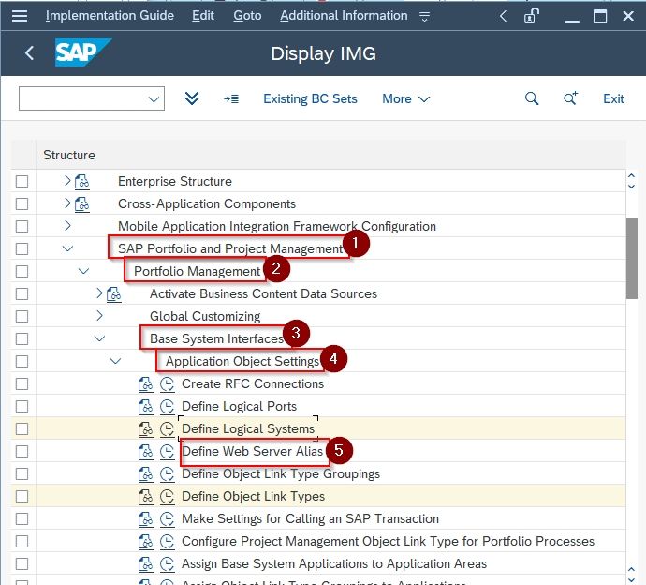
Task: Execute activity for Assign Base System Applications row
Action: tap(168, 564)
